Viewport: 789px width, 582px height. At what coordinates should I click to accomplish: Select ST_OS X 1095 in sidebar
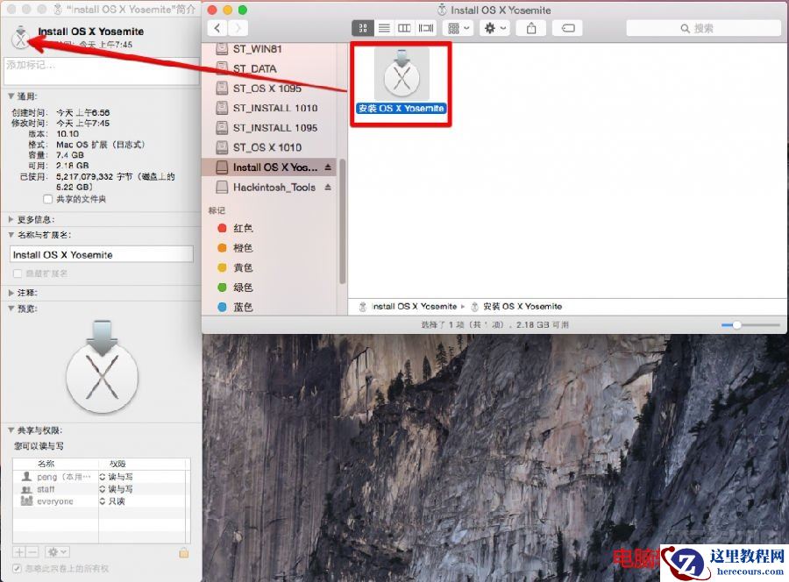click(x=269, y=88)
